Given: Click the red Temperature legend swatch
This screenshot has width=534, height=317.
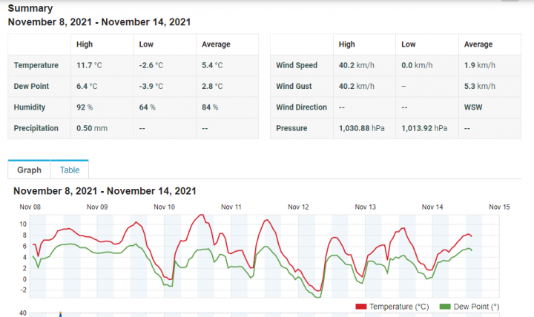Looking at the screenshot, I should click(x=361, y=306).
